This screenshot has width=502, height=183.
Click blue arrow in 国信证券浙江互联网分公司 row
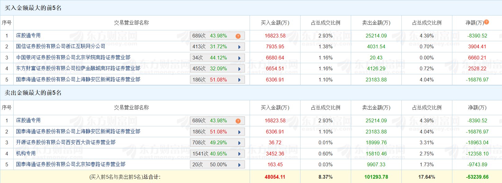[x=239, y=47]
